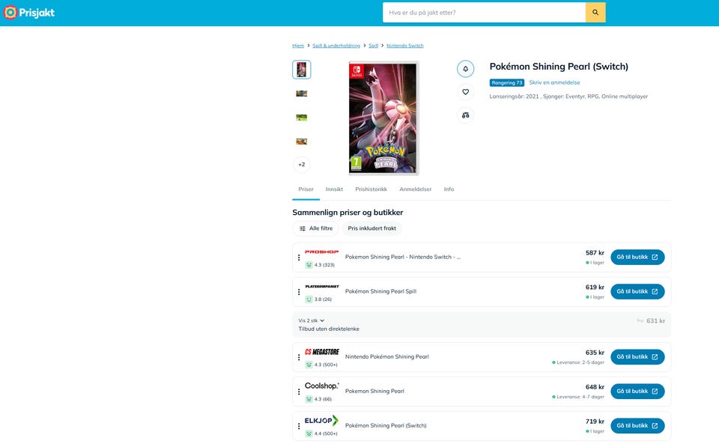Click 'Pokémon Shining Pearl Spill' offer title
This screenshot has width=719, height=444.
tap(380, 291)
